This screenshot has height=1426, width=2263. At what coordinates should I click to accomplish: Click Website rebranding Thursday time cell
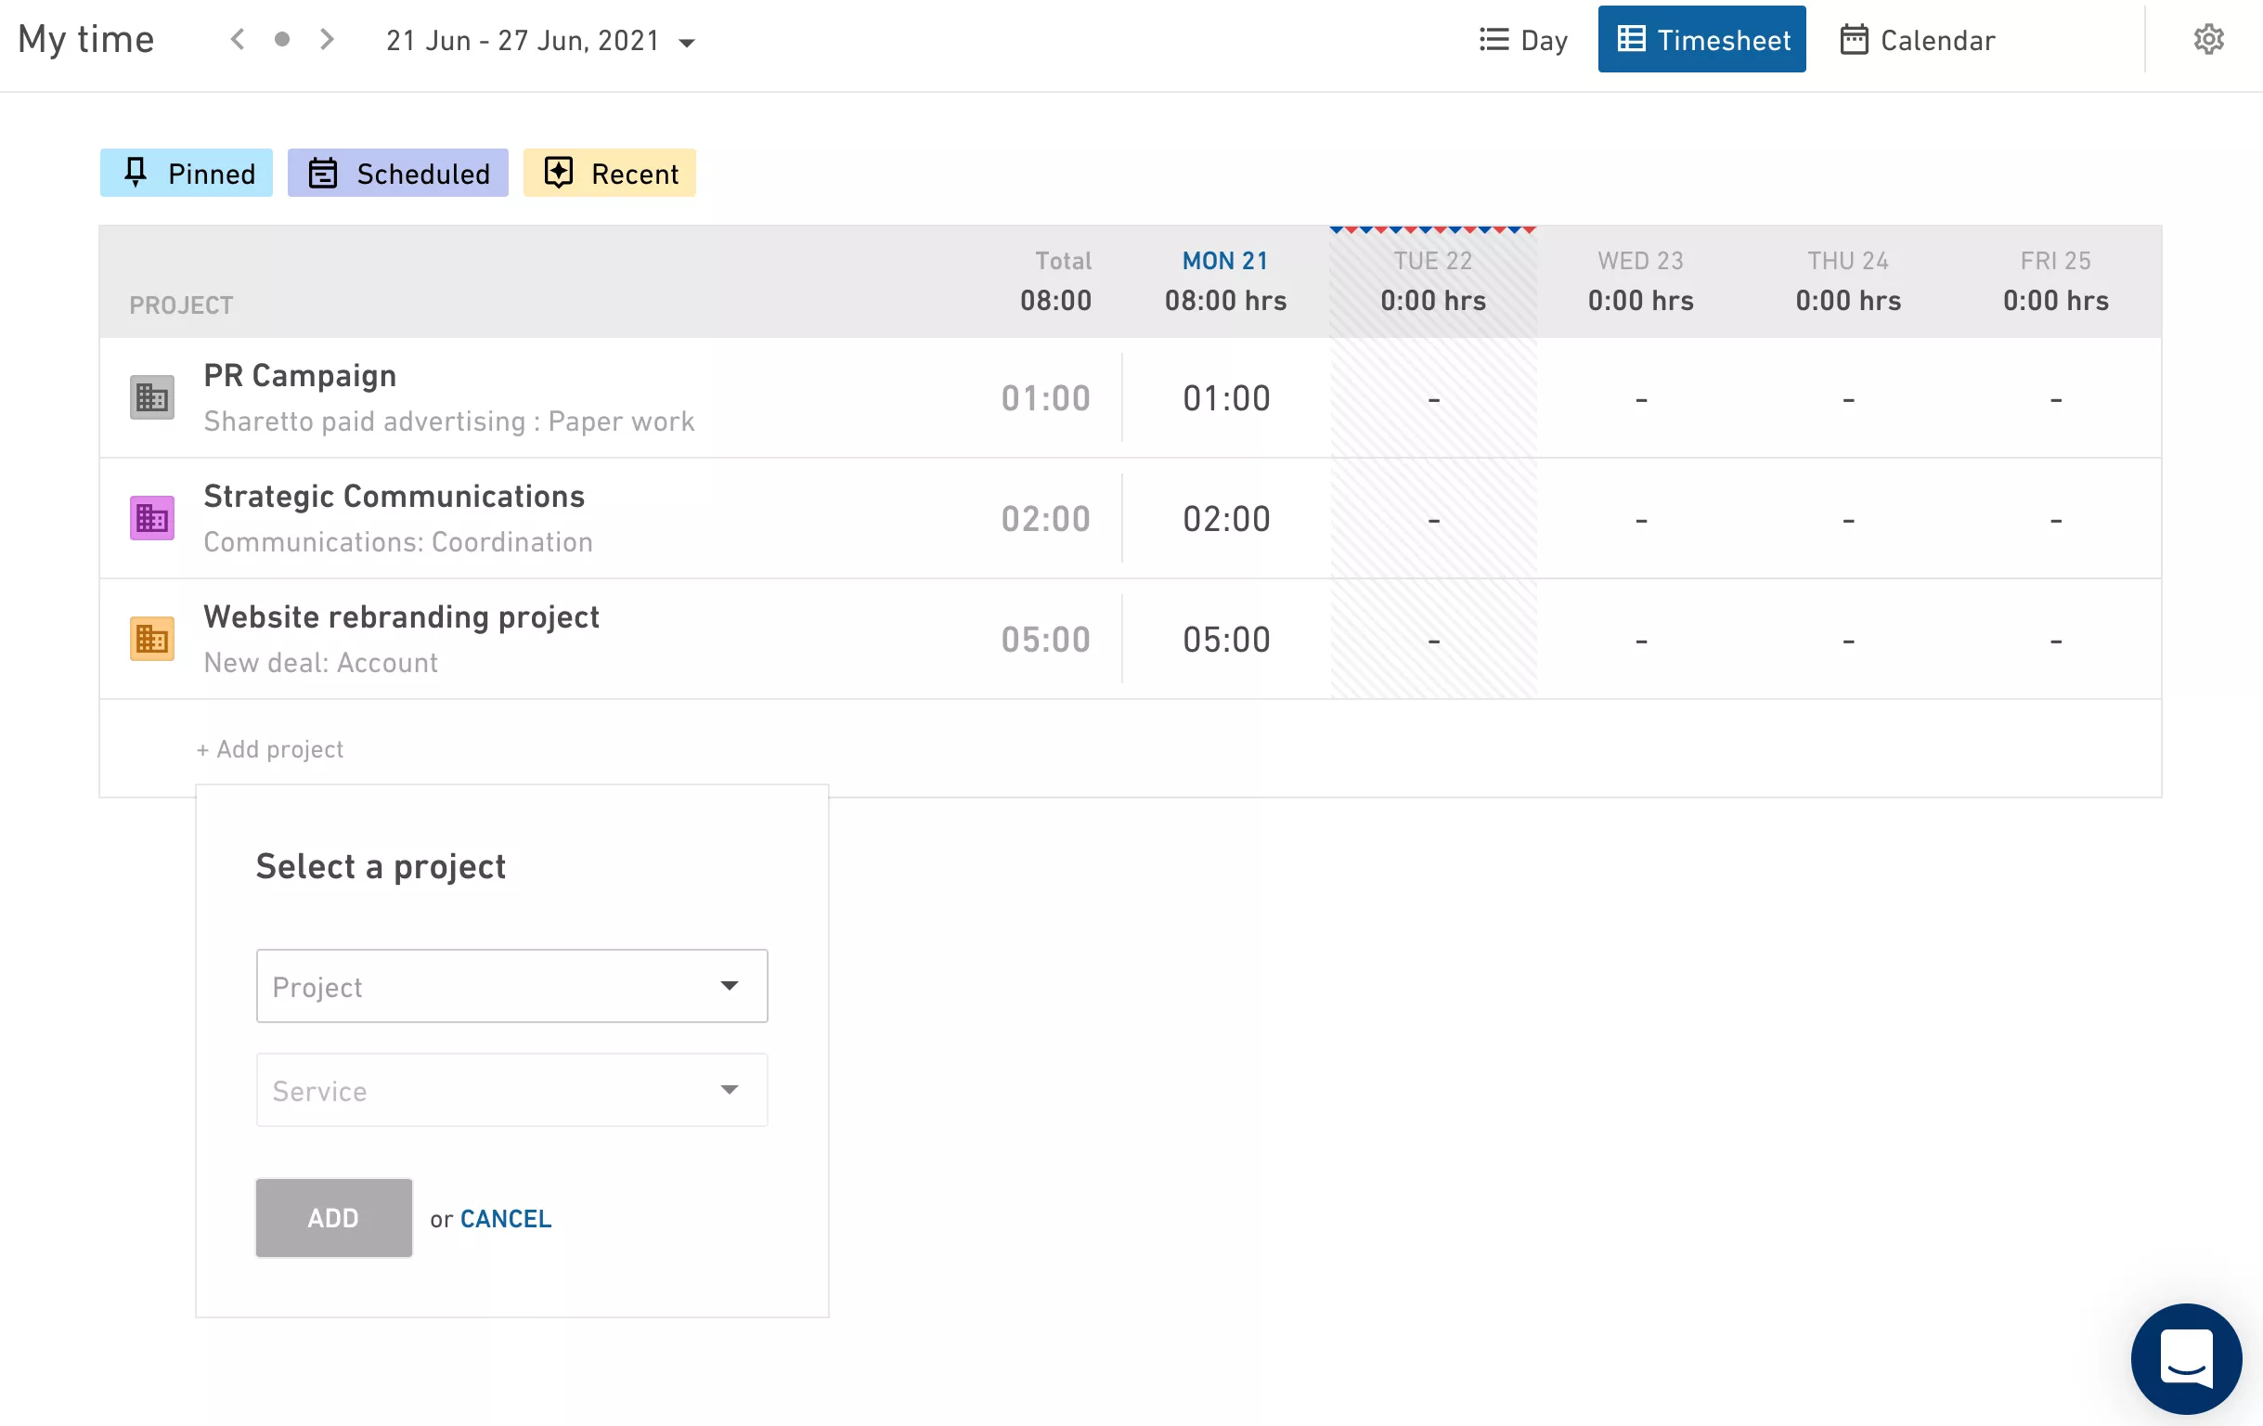[x=1849, y=640]
